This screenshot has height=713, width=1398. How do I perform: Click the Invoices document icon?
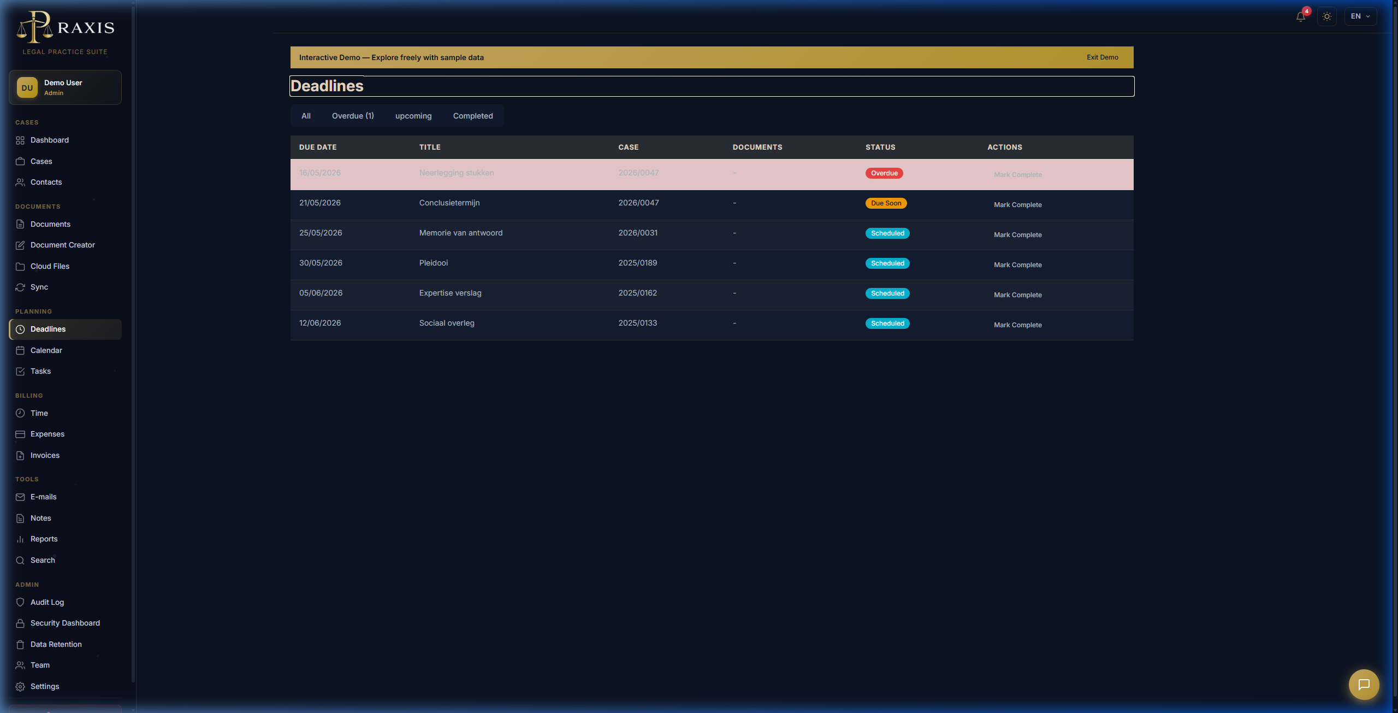click(20, 455)
